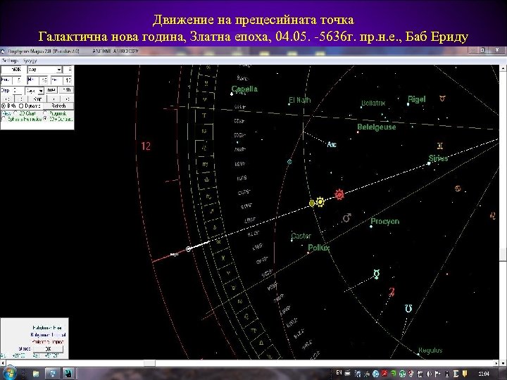
Task: Click the step-forward button right of Stop
Action: (54, 99)
